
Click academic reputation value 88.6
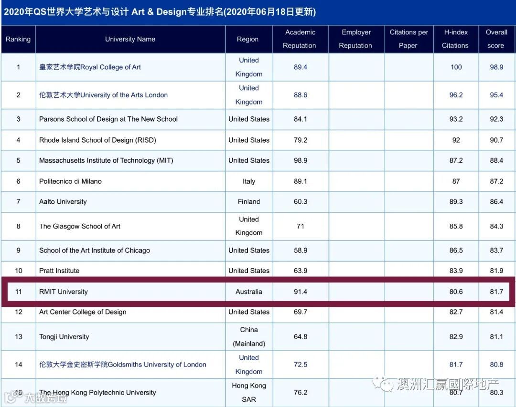point(301,95)
